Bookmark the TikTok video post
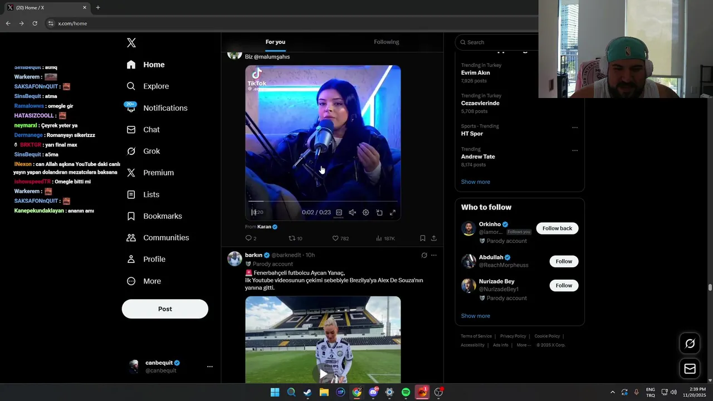 click(423, 238)
